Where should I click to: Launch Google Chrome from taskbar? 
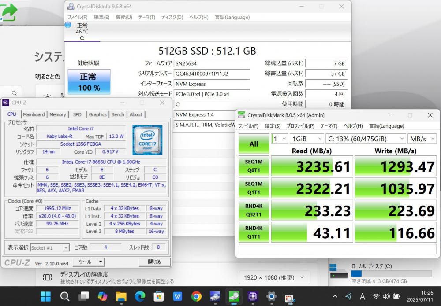[196, 296]
